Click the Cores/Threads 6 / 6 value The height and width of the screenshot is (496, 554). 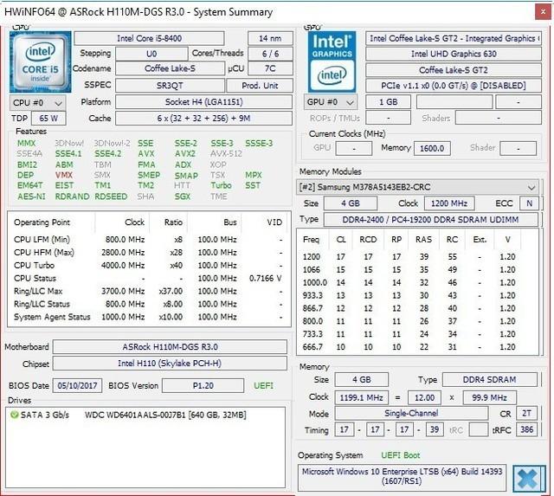click(270, 54)
